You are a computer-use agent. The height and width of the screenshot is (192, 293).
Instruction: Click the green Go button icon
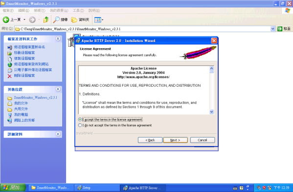tap(280, 29)
